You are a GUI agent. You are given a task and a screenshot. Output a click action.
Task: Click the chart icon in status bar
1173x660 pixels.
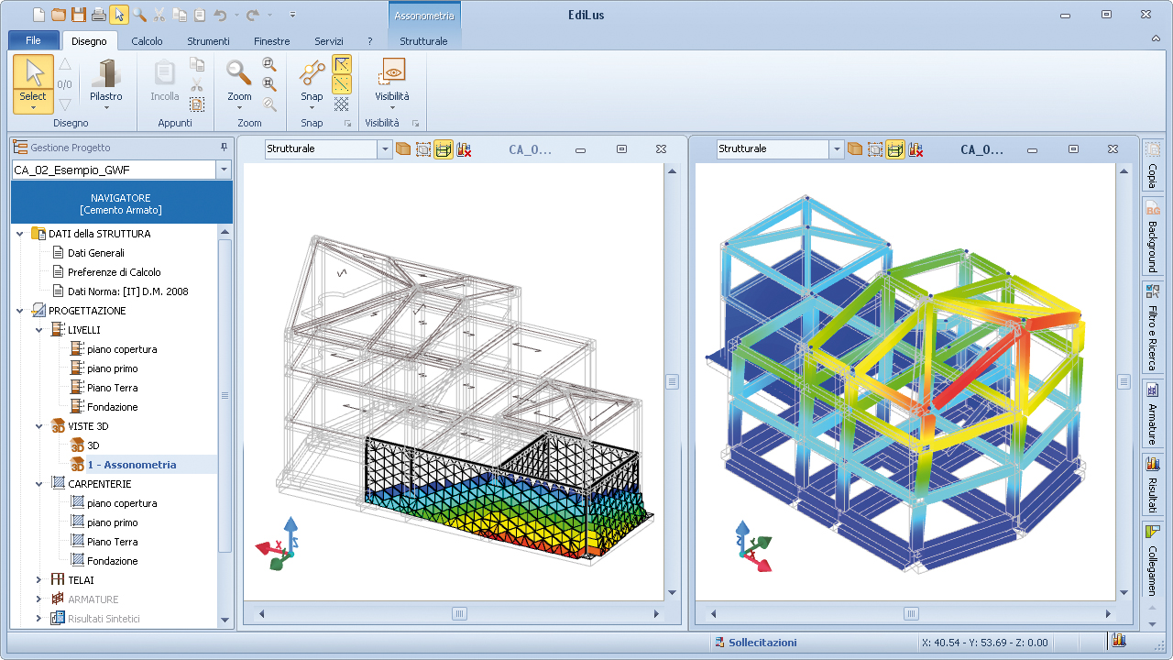click(x=1118, y=642)
